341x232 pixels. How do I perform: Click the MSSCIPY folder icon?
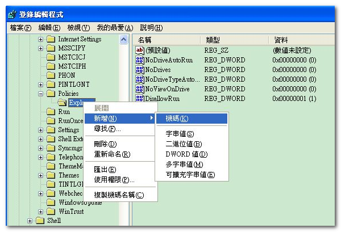pyautogui.click(x=51, y=48)
